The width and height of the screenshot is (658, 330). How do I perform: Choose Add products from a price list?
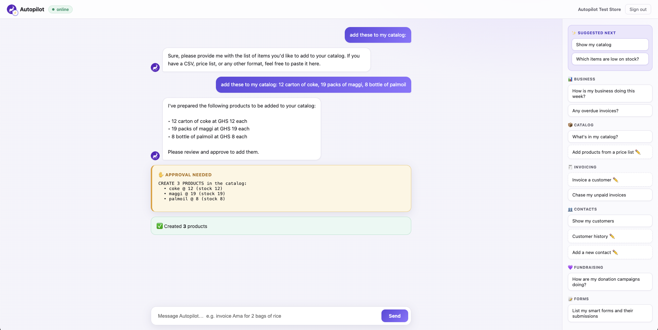(x=610, y=152)
